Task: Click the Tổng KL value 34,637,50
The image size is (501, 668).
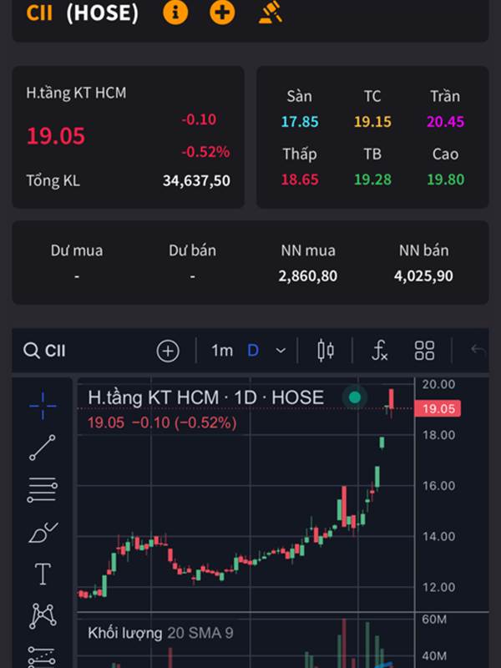Action: [x=196, y=180]
